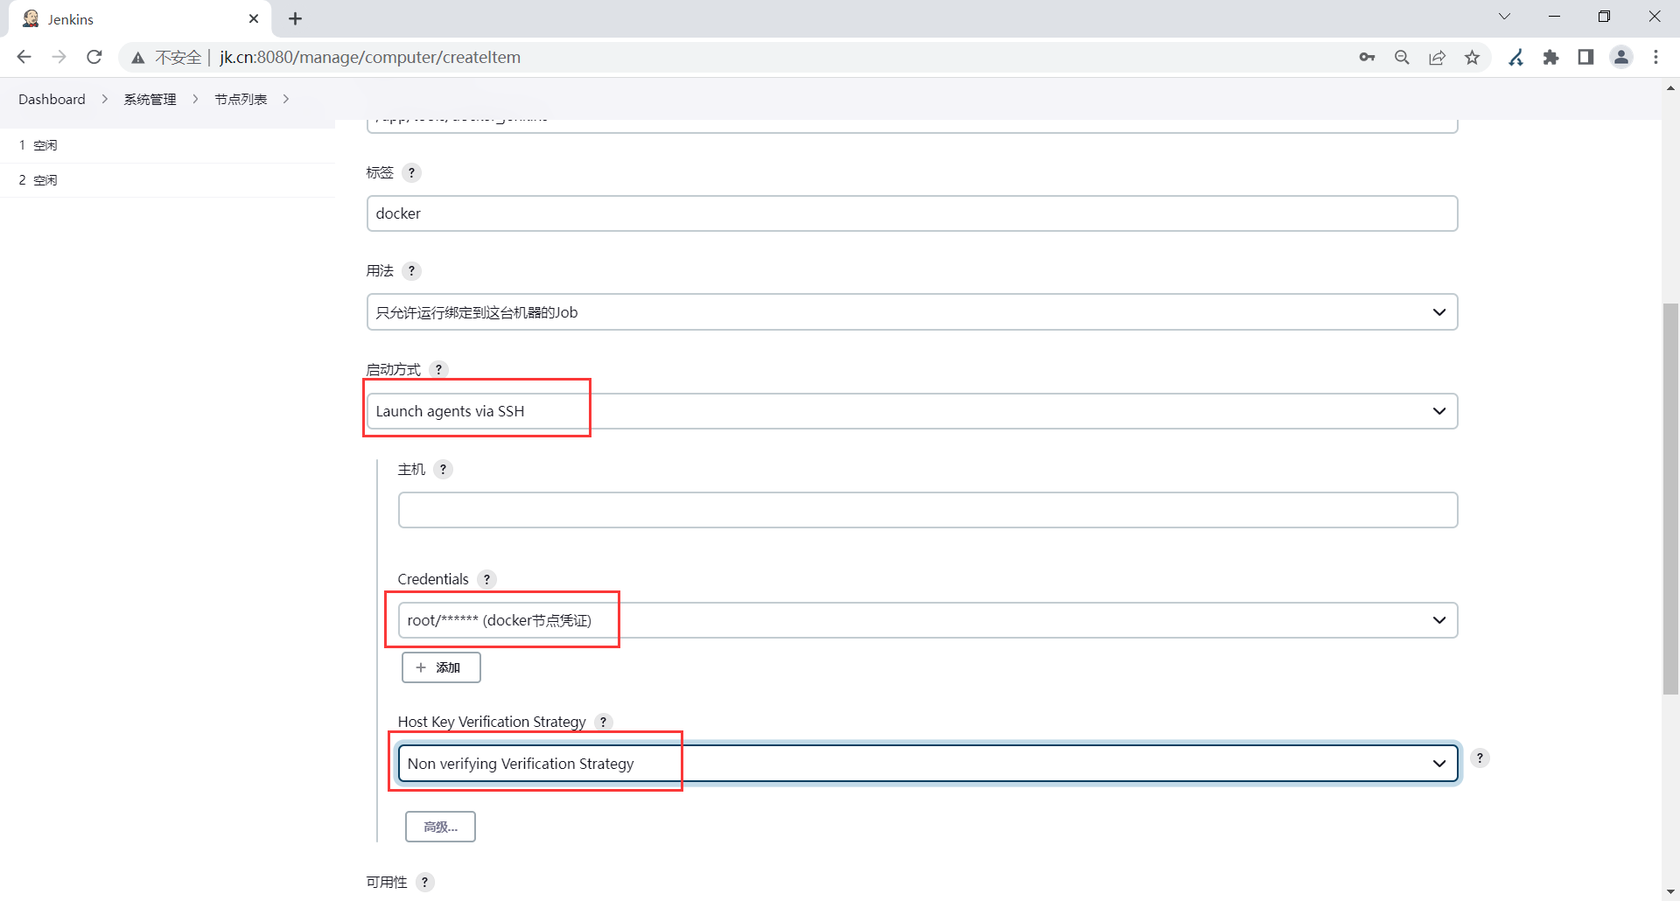Expand the chevron after 节点列表 breadcrumb

[286, 99]
